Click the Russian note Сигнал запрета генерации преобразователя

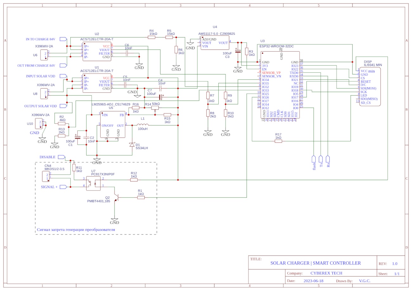[x=76, y=230]
